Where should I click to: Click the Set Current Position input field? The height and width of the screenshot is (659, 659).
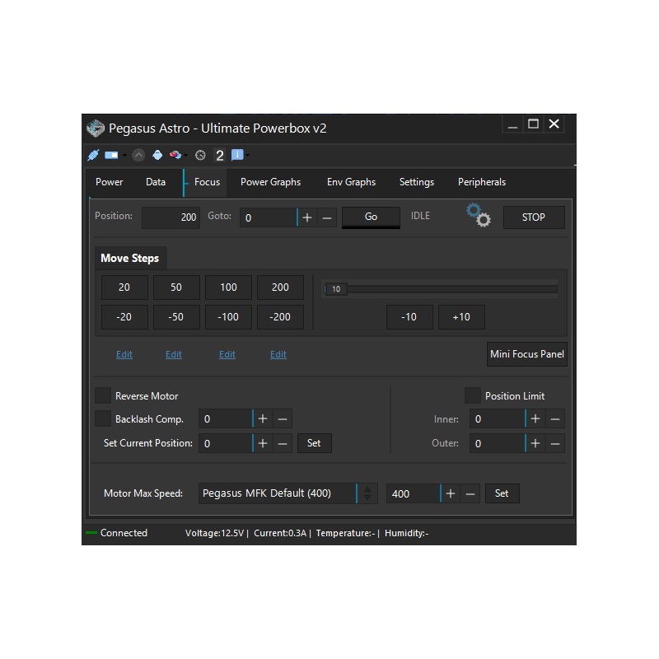(x=226, y=443)
